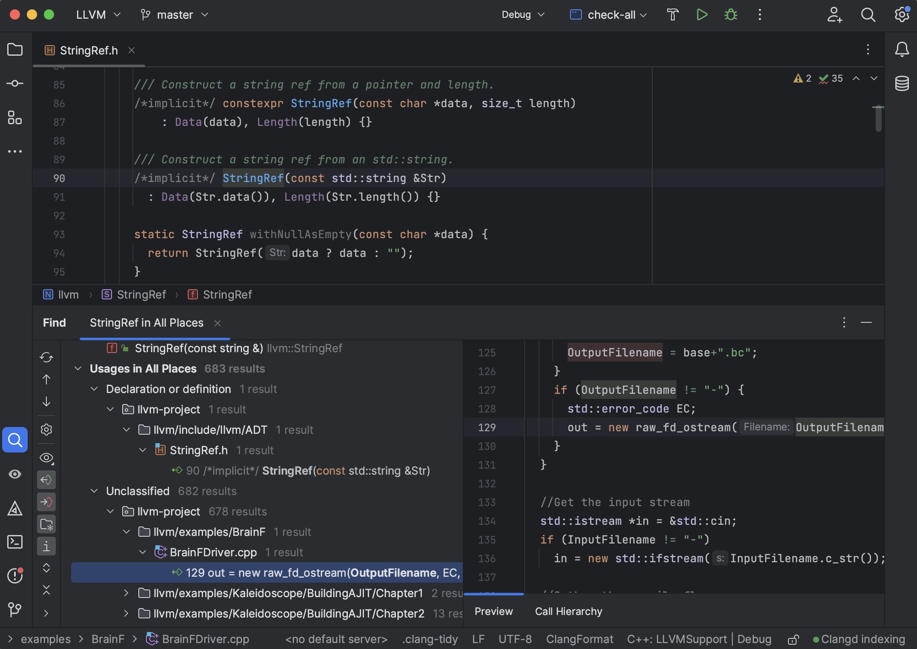
Task: Open the Find tool window button
Action: click(15, 440)
